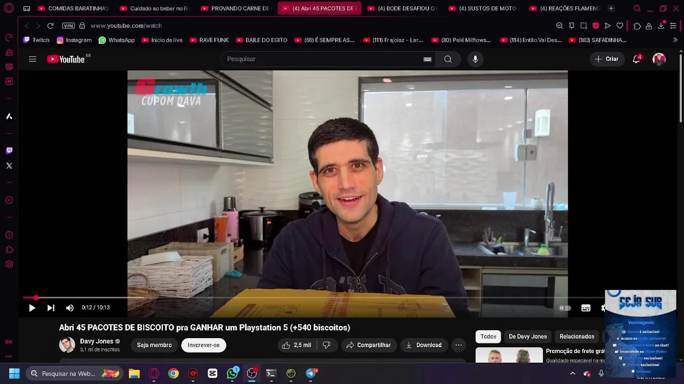Switch to the BODE DESAFIOU tab
This screenshot has width=684, height=384.
click(402, 9)
